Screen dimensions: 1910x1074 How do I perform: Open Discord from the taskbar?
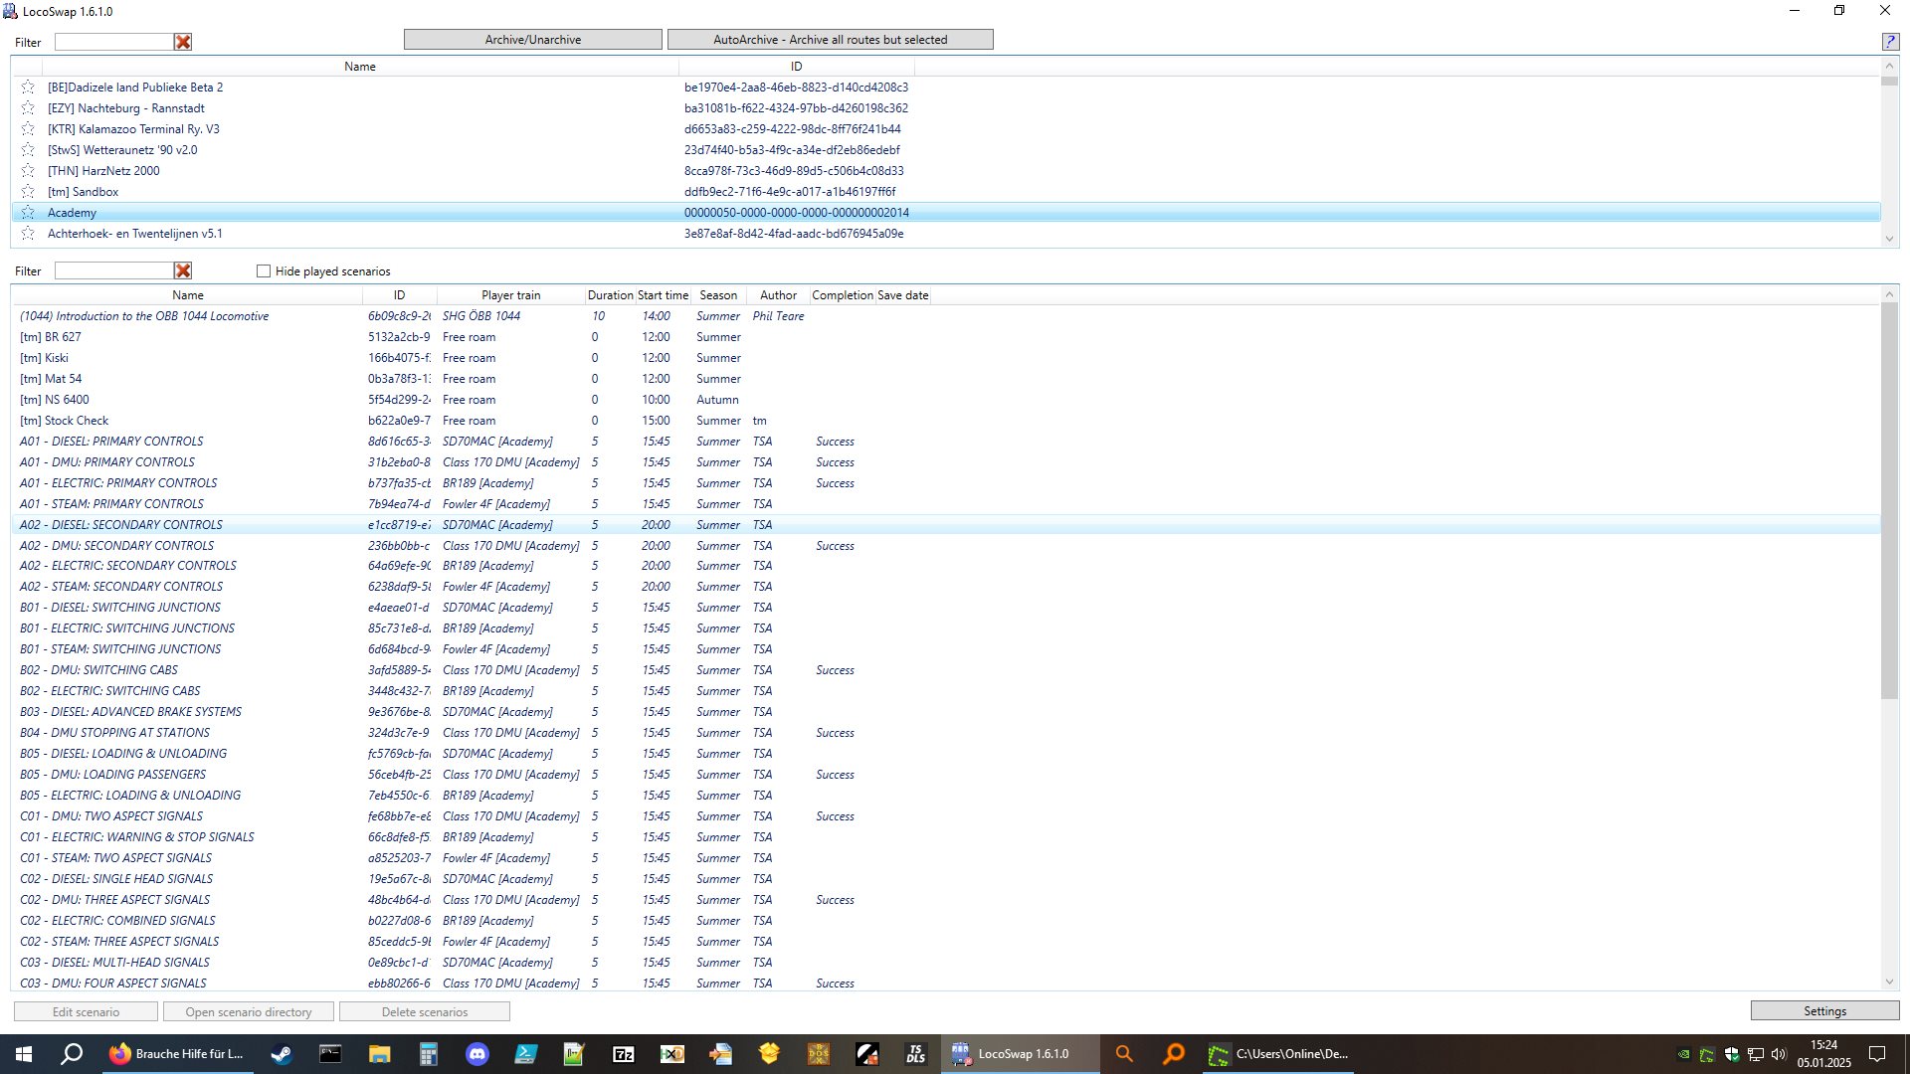pyautogui.click(x=477, y=1054)
